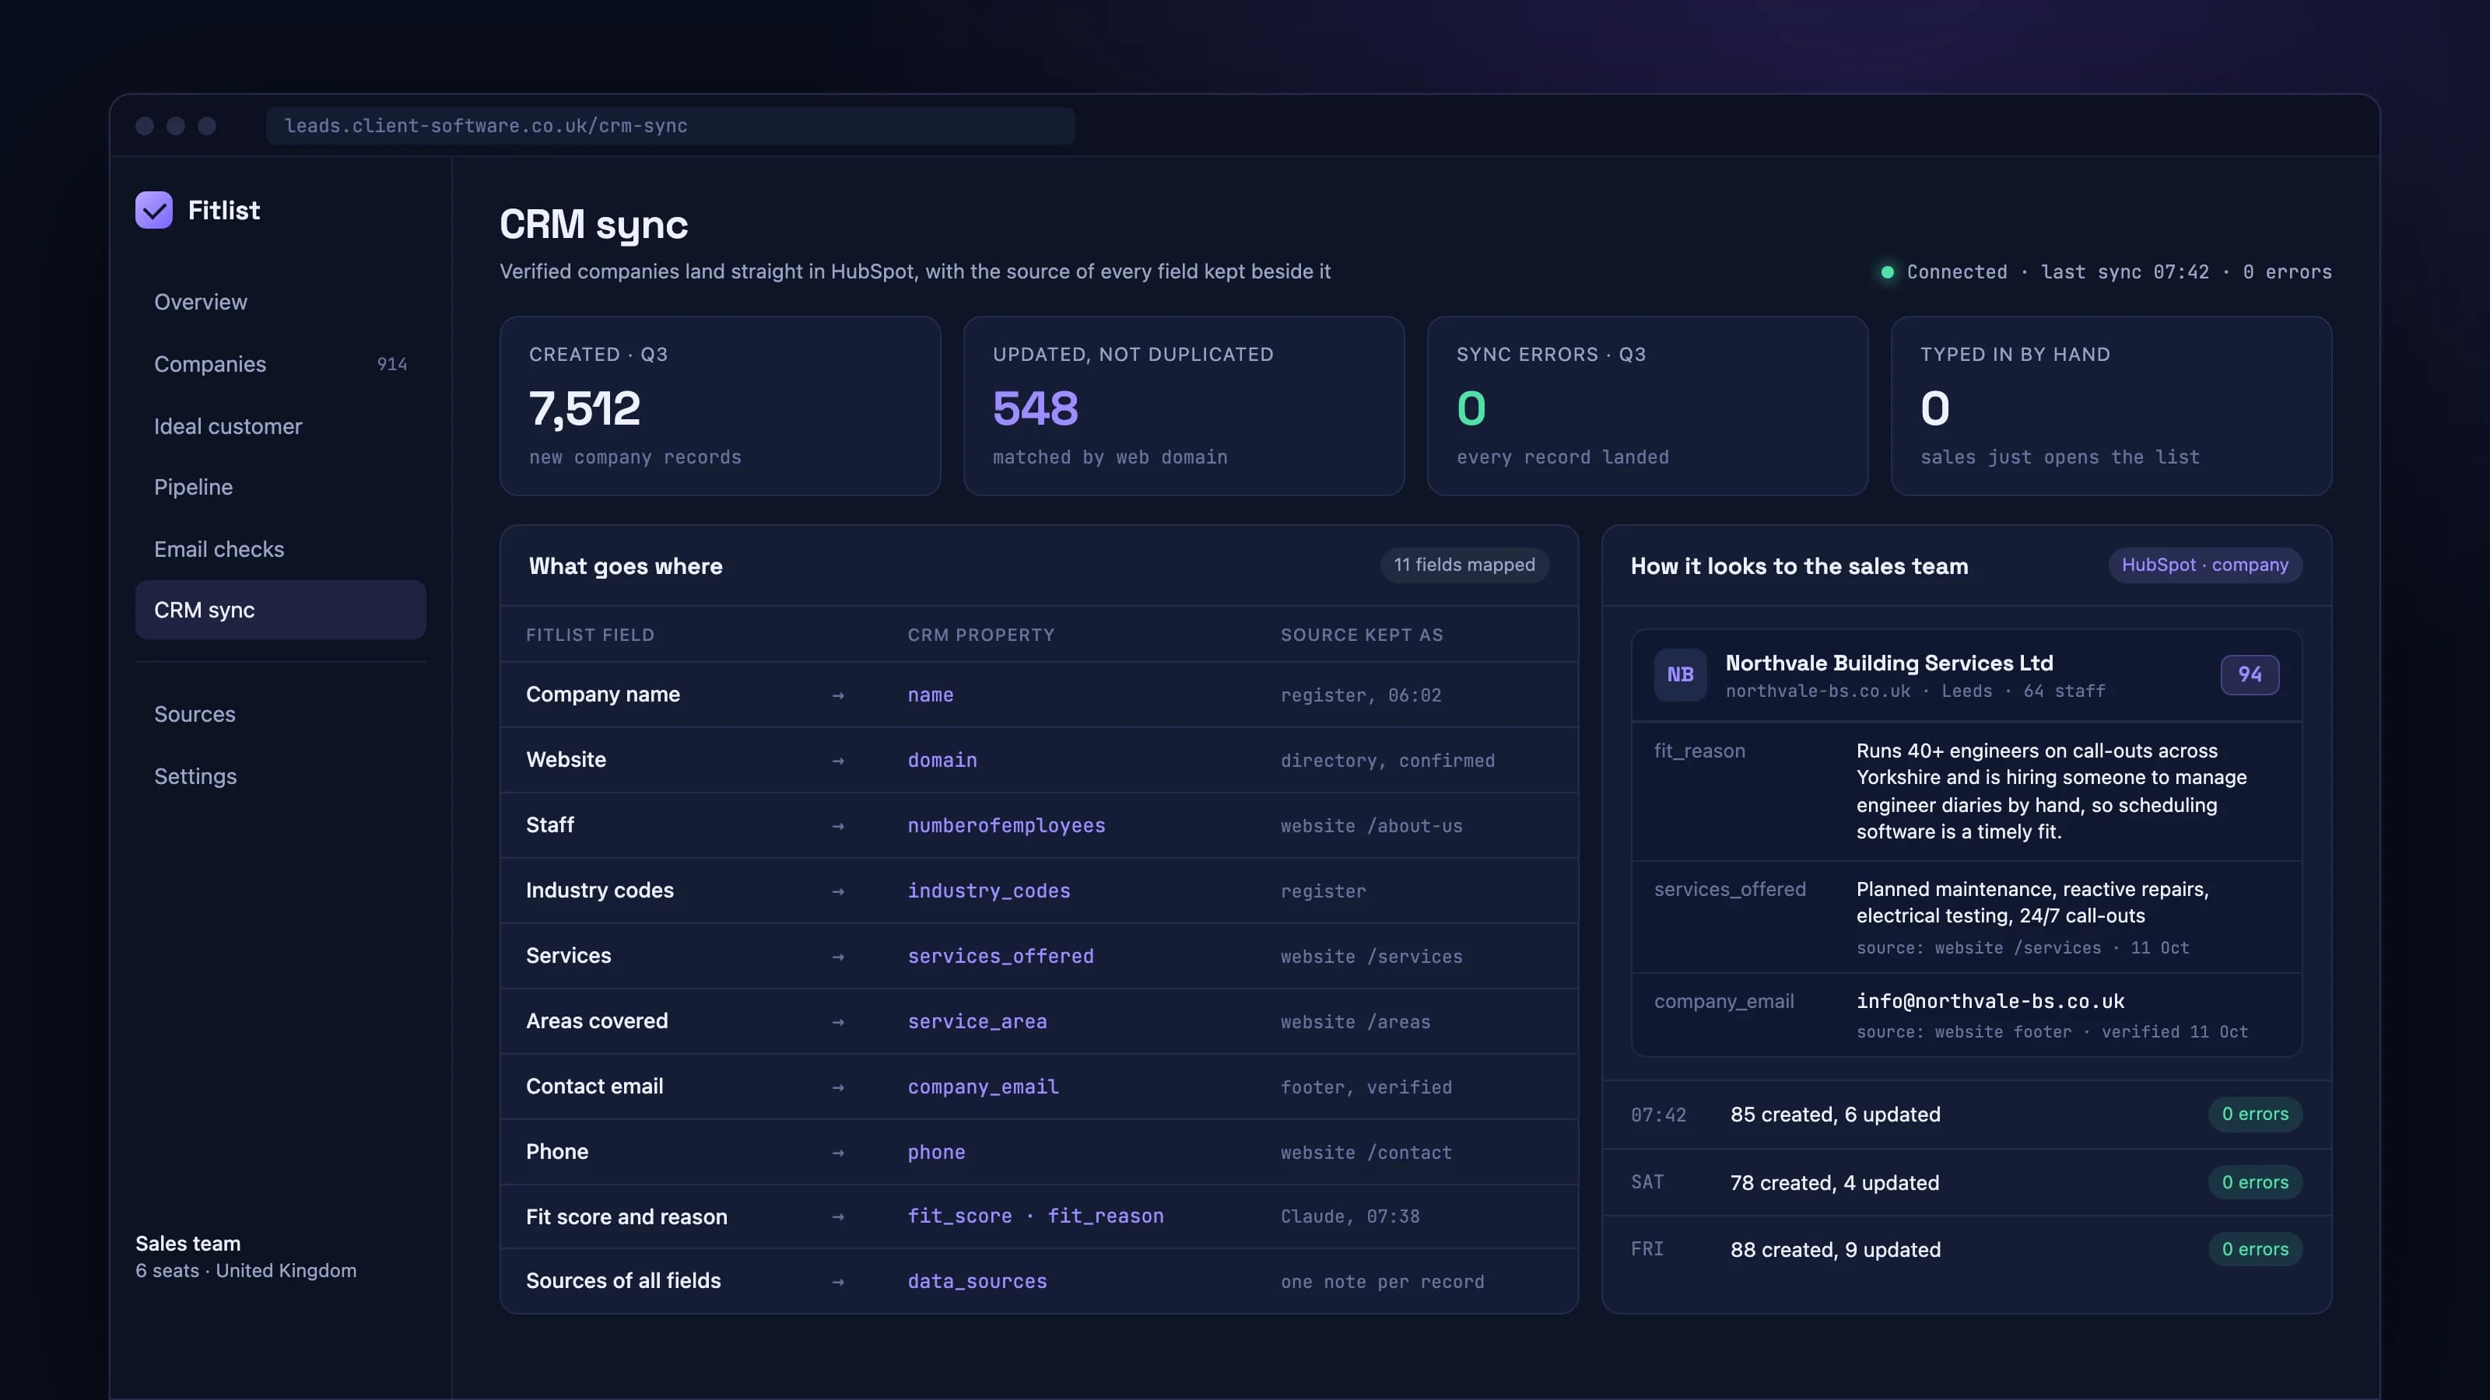Open the Typed in by hand card
This screenshot has height=1400, width=2490.
[x=2111, y=406]
